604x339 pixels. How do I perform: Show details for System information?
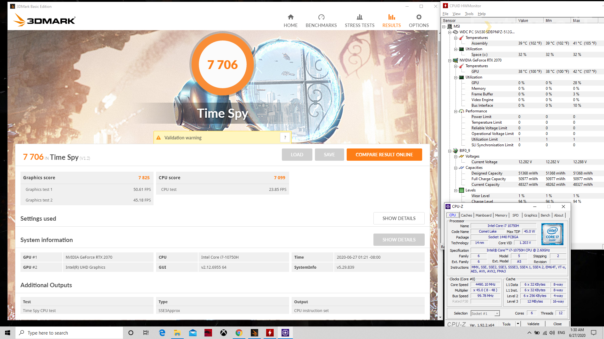[399, 239]
